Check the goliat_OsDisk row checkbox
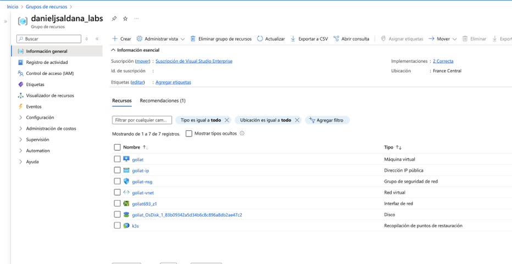Image resolution: width=512 pixels, height=264 pixels. point(117,215)
